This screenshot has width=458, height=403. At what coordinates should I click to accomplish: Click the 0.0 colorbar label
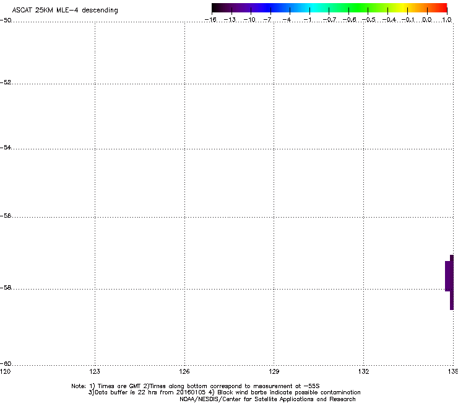(427, 20)
